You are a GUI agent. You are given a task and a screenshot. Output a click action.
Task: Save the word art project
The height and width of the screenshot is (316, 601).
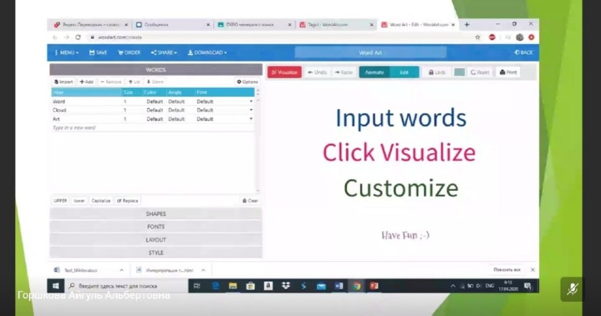click(98, 53)
